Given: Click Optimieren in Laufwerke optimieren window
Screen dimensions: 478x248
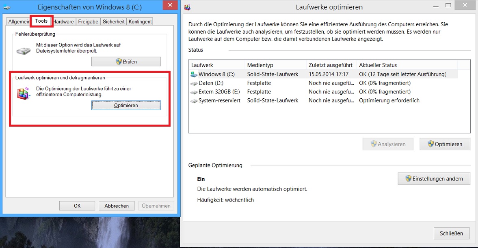Looking at the screenshot, I should [x=445, y=144].
